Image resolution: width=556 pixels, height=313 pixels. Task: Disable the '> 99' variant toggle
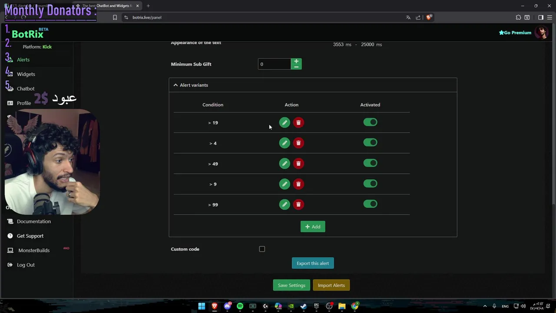click(x=371, y=204)
